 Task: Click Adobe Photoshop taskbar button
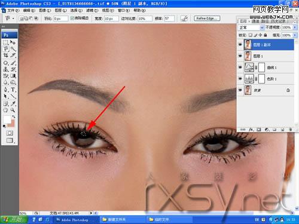click(76, 219)
